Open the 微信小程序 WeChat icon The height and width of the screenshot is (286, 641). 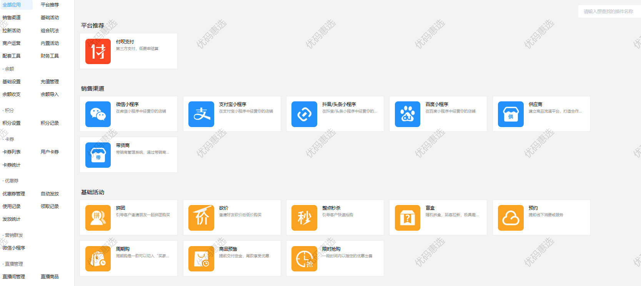(x=98, y=114)
